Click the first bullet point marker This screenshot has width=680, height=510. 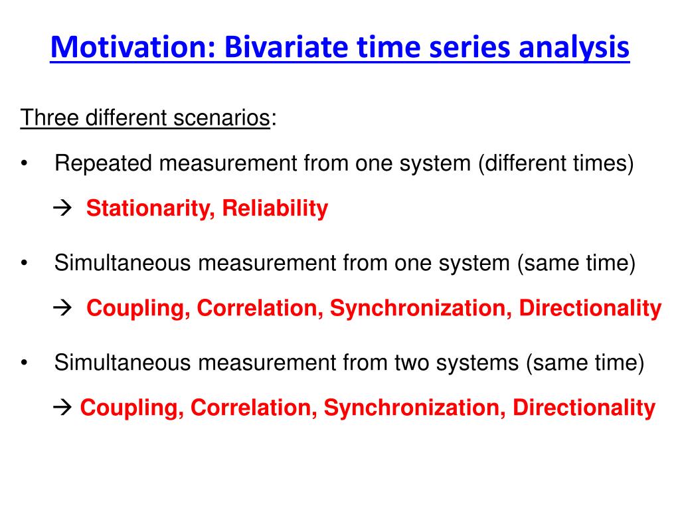[x=24, y=163]
